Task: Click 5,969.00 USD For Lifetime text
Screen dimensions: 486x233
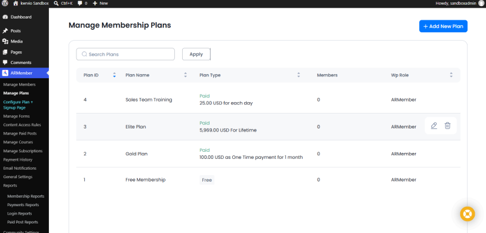Action: coord(228,130)
